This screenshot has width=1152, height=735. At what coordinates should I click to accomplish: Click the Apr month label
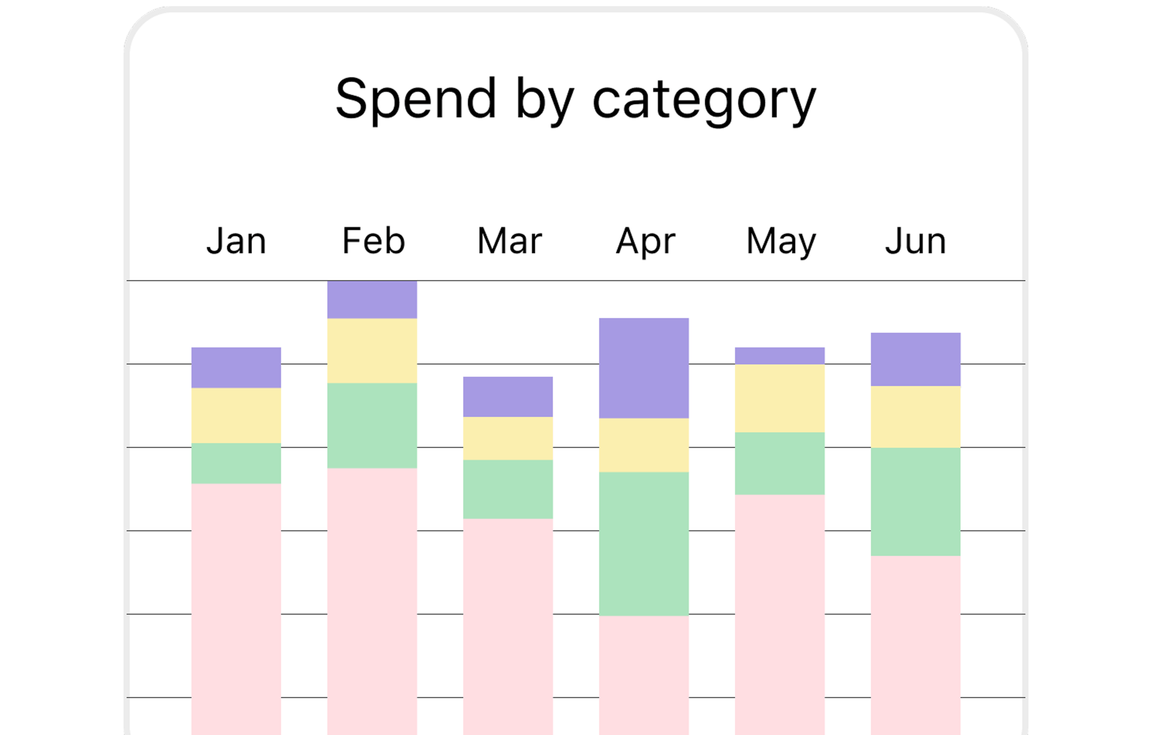[645, 242]
